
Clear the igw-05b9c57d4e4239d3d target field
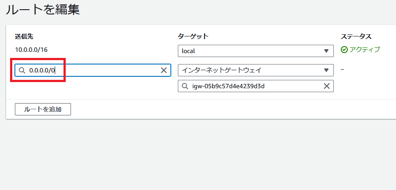click(327, 86)
